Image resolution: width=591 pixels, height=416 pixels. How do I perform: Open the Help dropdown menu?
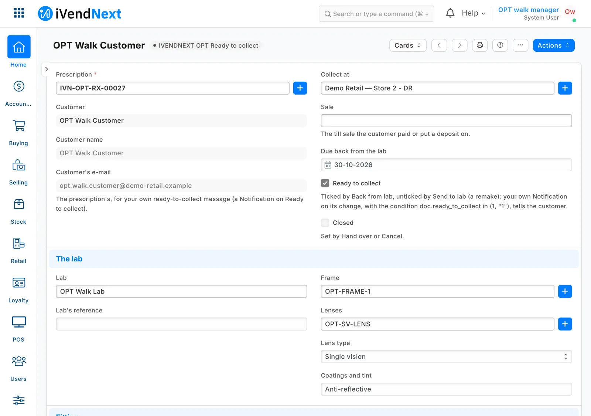(473, 13)
